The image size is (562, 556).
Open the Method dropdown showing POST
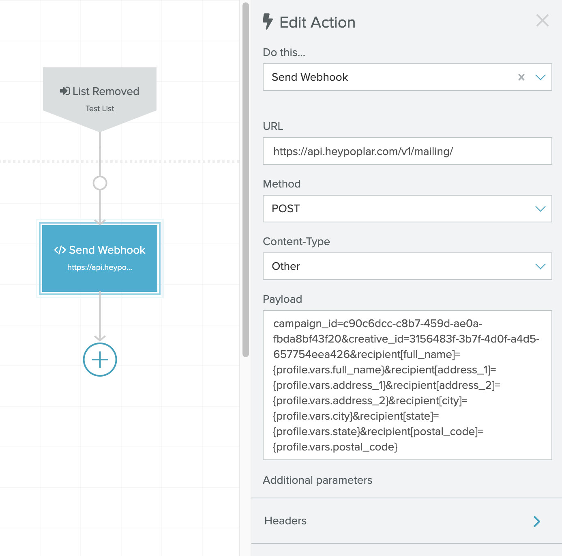coord(407,209)
